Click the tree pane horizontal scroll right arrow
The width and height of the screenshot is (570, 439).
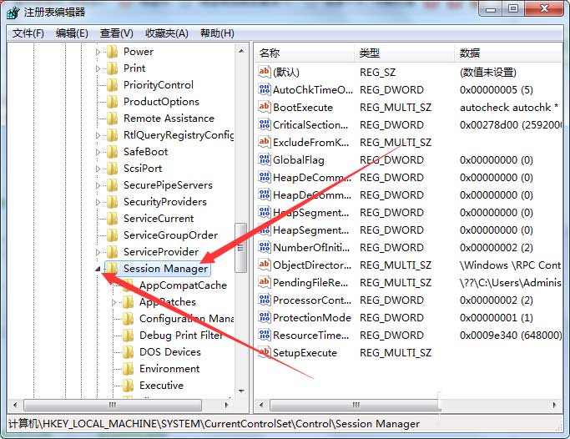point(227,405)
